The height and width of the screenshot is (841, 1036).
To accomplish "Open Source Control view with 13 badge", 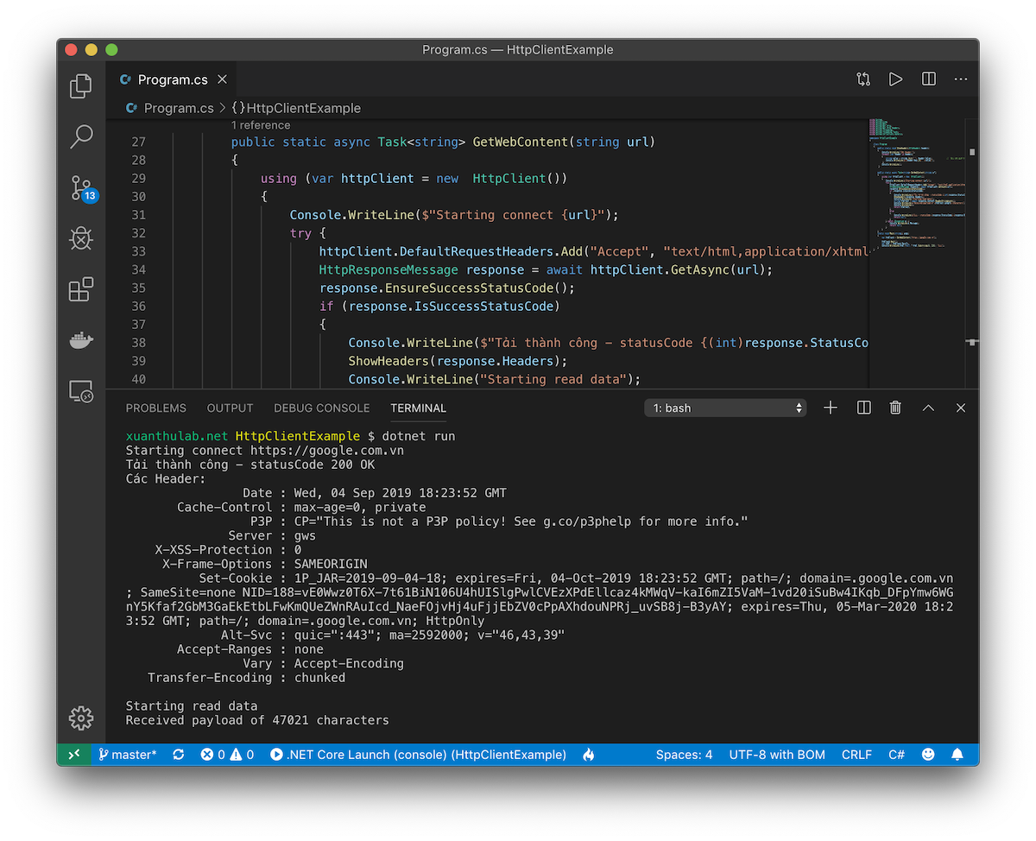I will click(82, 188).
